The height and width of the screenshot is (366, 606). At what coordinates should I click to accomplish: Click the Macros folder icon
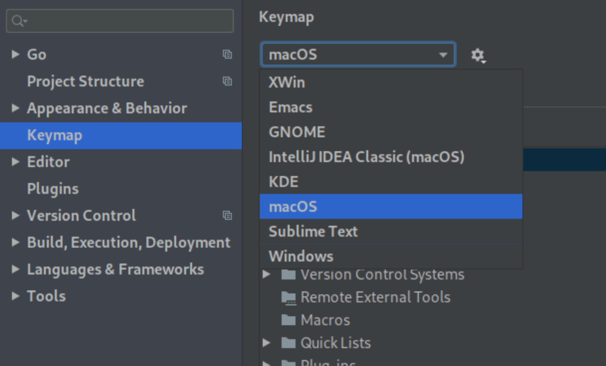(289, 320)
